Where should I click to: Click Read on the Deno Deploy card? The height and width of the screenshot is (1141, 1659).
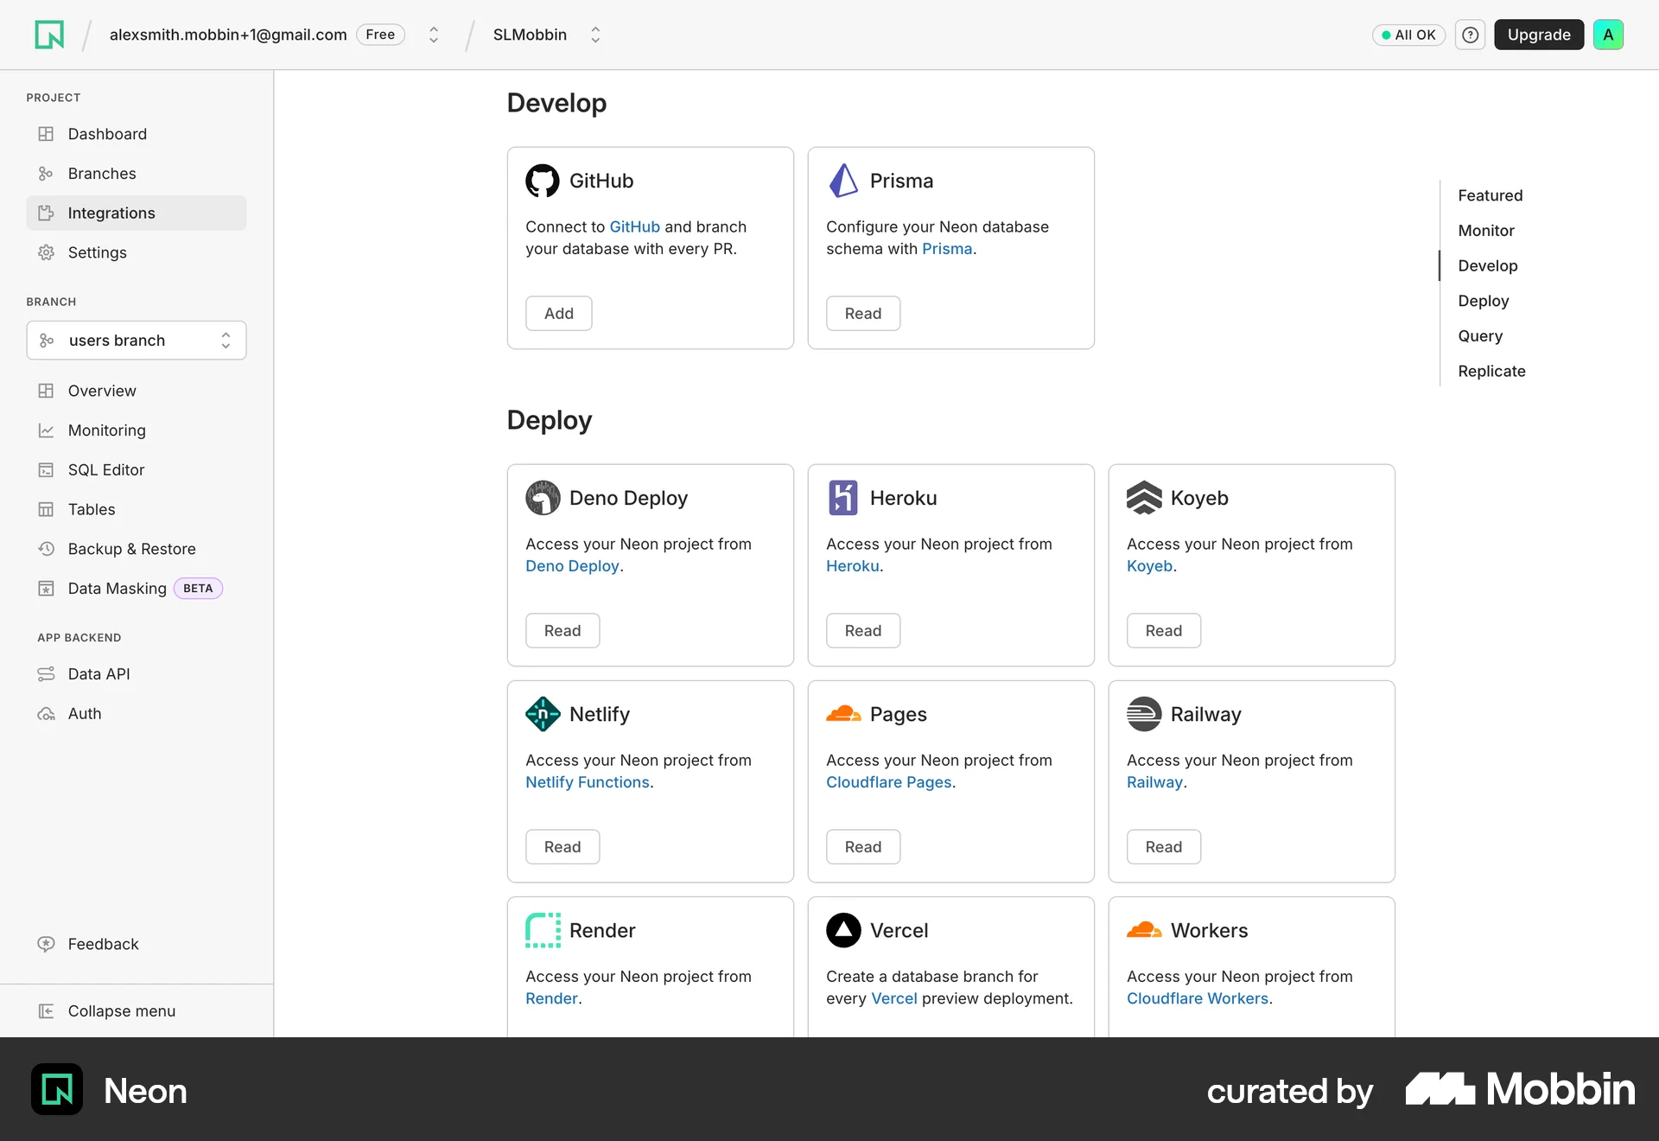pyautogui.click(x=562, y=631)
